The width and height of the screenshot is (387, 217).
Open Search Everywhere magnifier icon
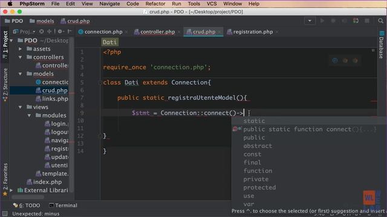tap(380, 21)
